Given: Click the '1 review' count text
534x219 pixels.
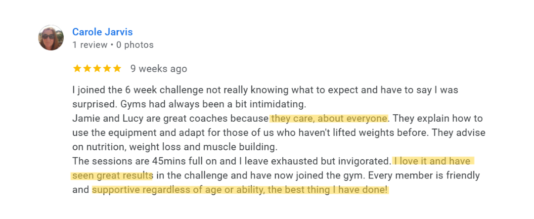Looking at the screenshot, I should pyautogui.click(x=89, y=45).
